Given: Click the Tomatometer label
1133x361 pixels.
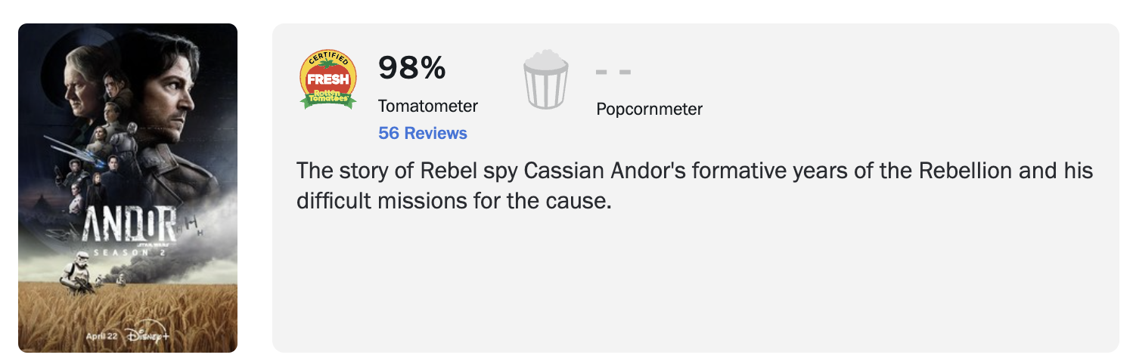Looking at the screenshot, I should coord(427,106).
